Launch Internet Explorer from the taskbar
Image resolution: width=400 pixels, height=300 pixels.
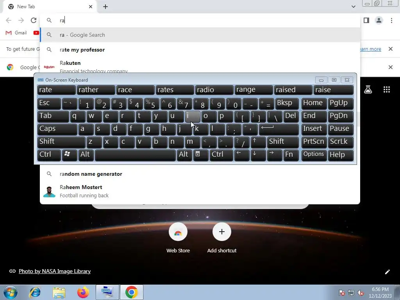(x=35, y=292)
